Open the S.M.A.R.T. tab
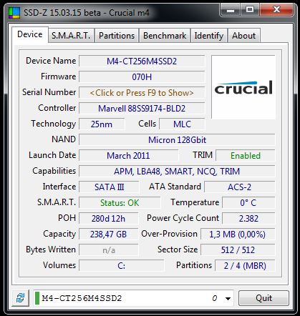This screenshot has height=316, width=300. point(71,36)
